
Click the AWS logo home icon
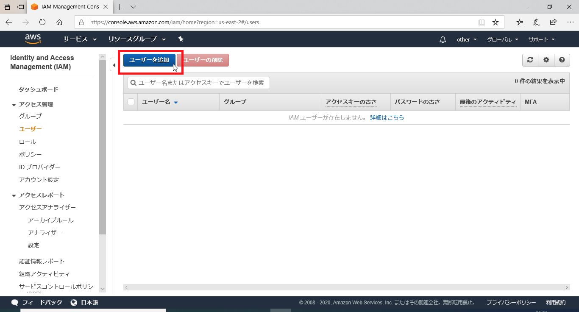pos(33,39)
